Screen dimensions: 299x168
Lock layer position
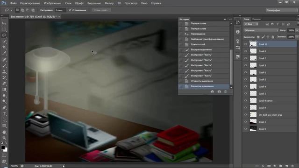point(268,37)
